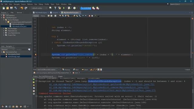
Task: Click the editor vertical scrollbar
Action: pyautogui.click(x=191, y=49)
